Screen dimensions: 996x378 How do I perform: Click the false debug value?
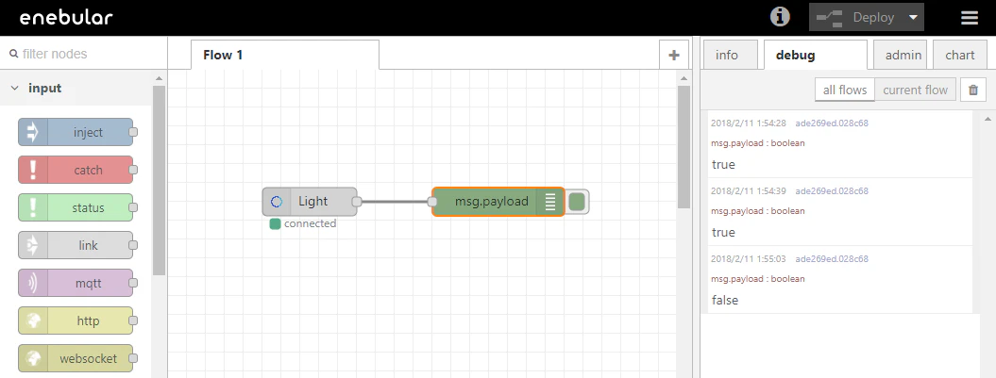point(725,300)
